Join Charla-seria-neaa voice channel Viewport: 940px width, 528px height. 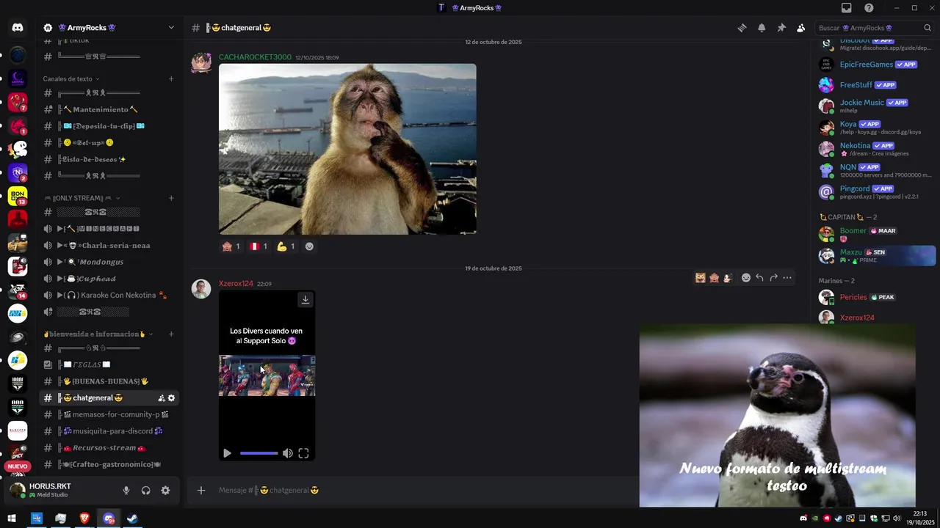(109, 246)
